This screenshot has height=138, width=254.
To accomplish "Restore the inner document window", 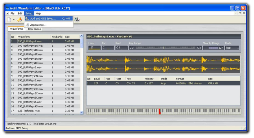I will pyautogui.click(x=240, y=13).
